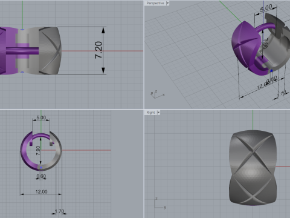The height and width of the screenshot is (218, 290).
Task: Click the 5.00 dimension in the Perspective viewport
Action: tap(266, 8)
